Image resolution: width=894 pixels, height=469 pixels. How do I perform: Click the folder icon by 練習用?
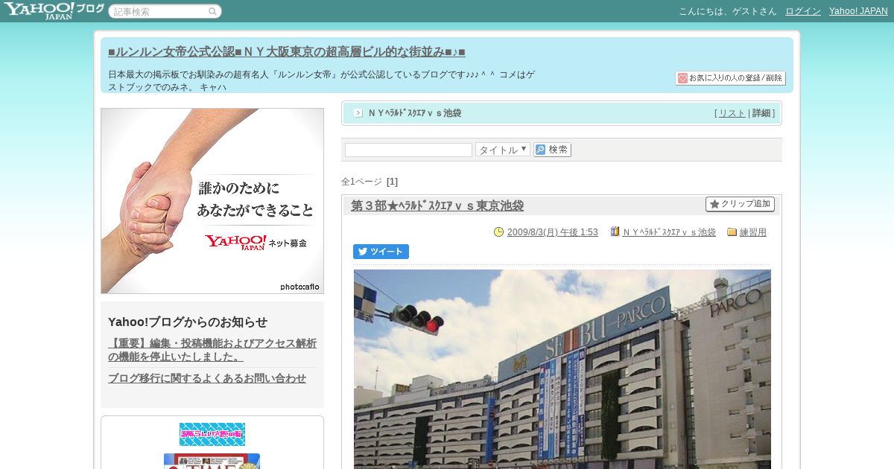[732, 232]
